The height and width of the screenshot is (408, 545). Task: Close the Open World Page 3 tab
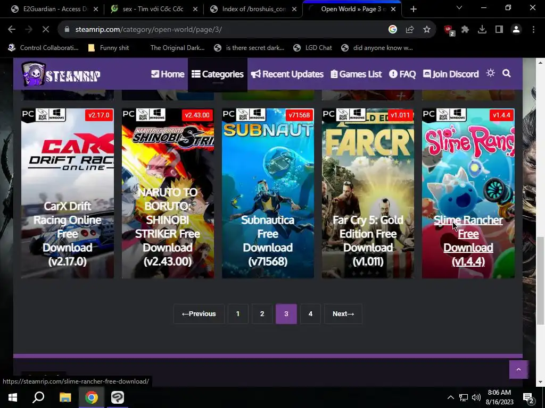tap(393, 9)
